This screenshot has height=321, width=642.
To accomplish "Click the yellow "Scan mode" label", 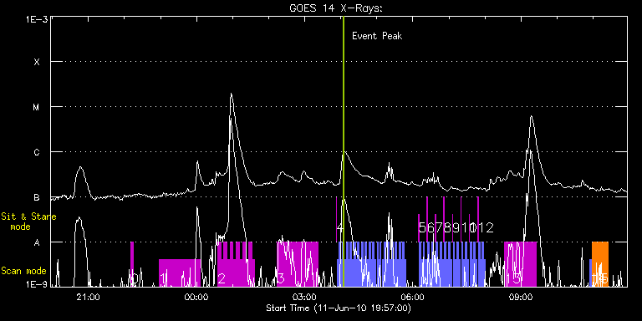I will [23, 271].
